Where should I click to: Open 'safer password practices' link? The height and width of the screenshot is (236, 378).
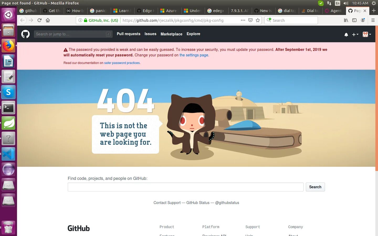coord(122,63)
